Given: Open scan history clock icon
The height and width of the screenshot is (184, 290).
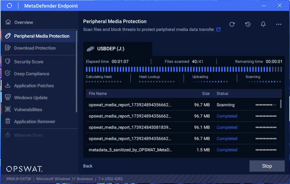Looking at the screenshot, I should (x=248, y=24).
